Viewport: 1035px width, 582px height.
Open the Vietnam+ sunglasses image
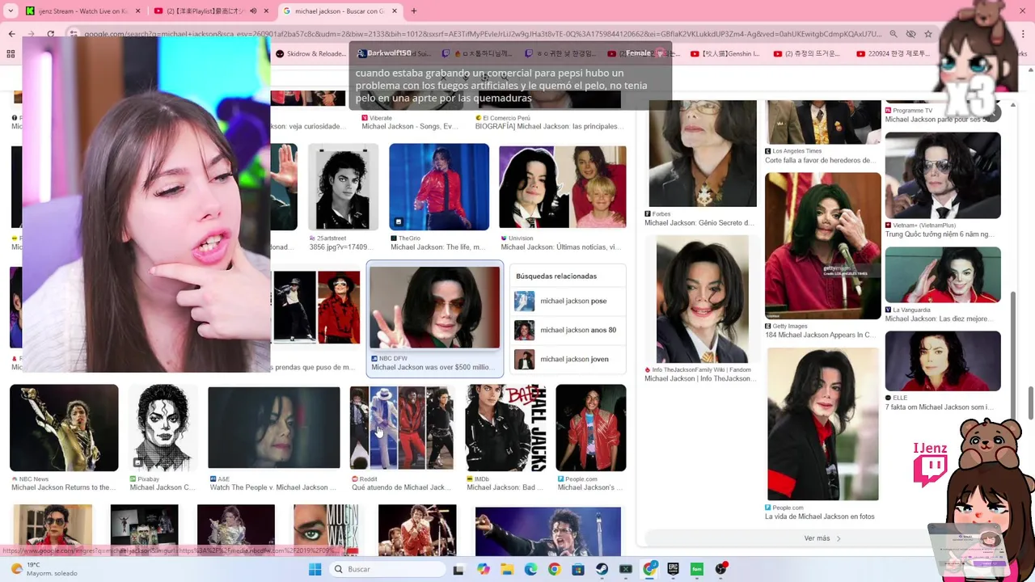point(943,175)
